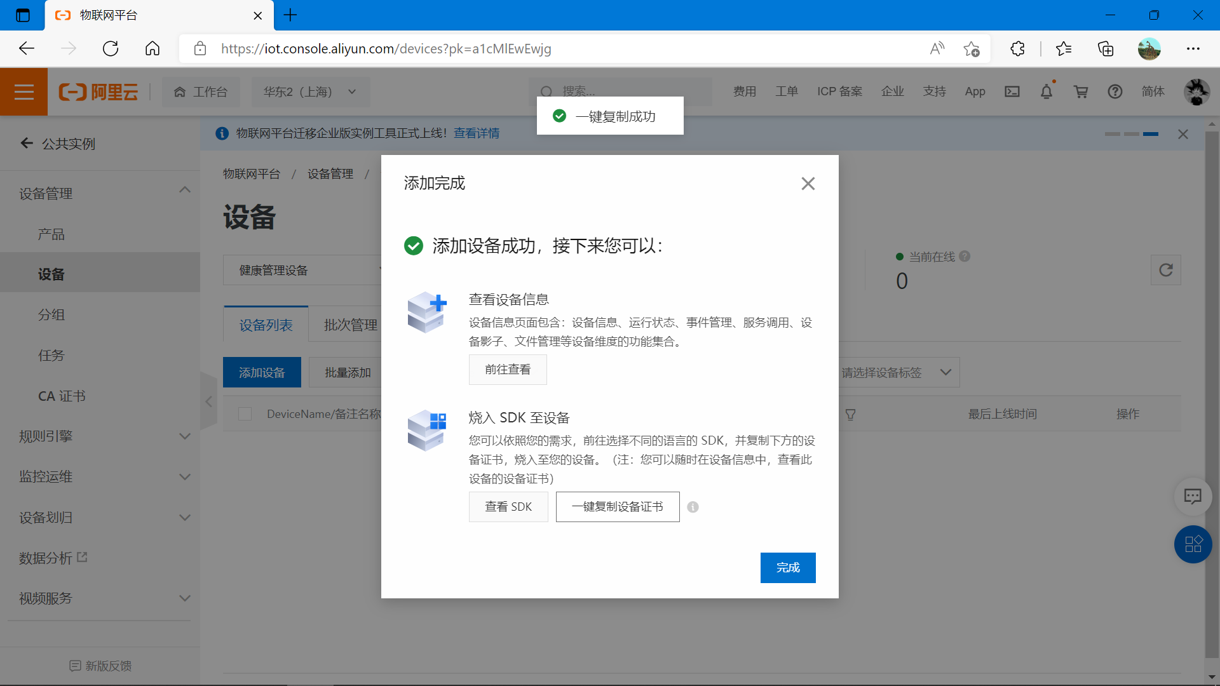This screenshot has width=1220, height=686.
Task: Open the Aliyun account avatar
Action: (1197, 92)
